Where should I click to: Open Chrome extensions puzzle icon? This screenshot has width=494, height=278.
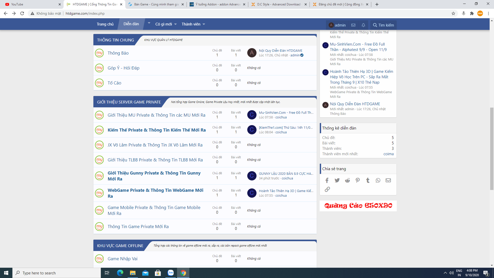pyautogui.click(x=472, y=13)
